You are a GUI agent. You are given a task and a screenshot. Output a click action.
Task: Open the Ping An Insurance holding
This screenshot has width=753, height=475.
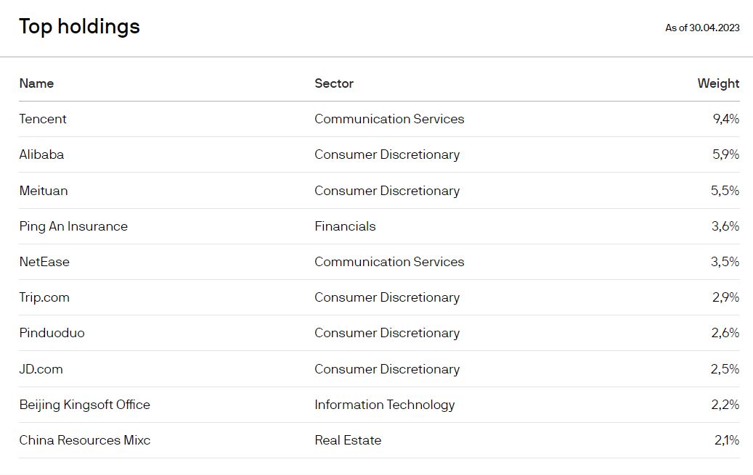73,226
